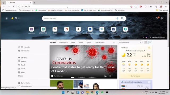Open Collections icon in toolbar

[156, 7]
